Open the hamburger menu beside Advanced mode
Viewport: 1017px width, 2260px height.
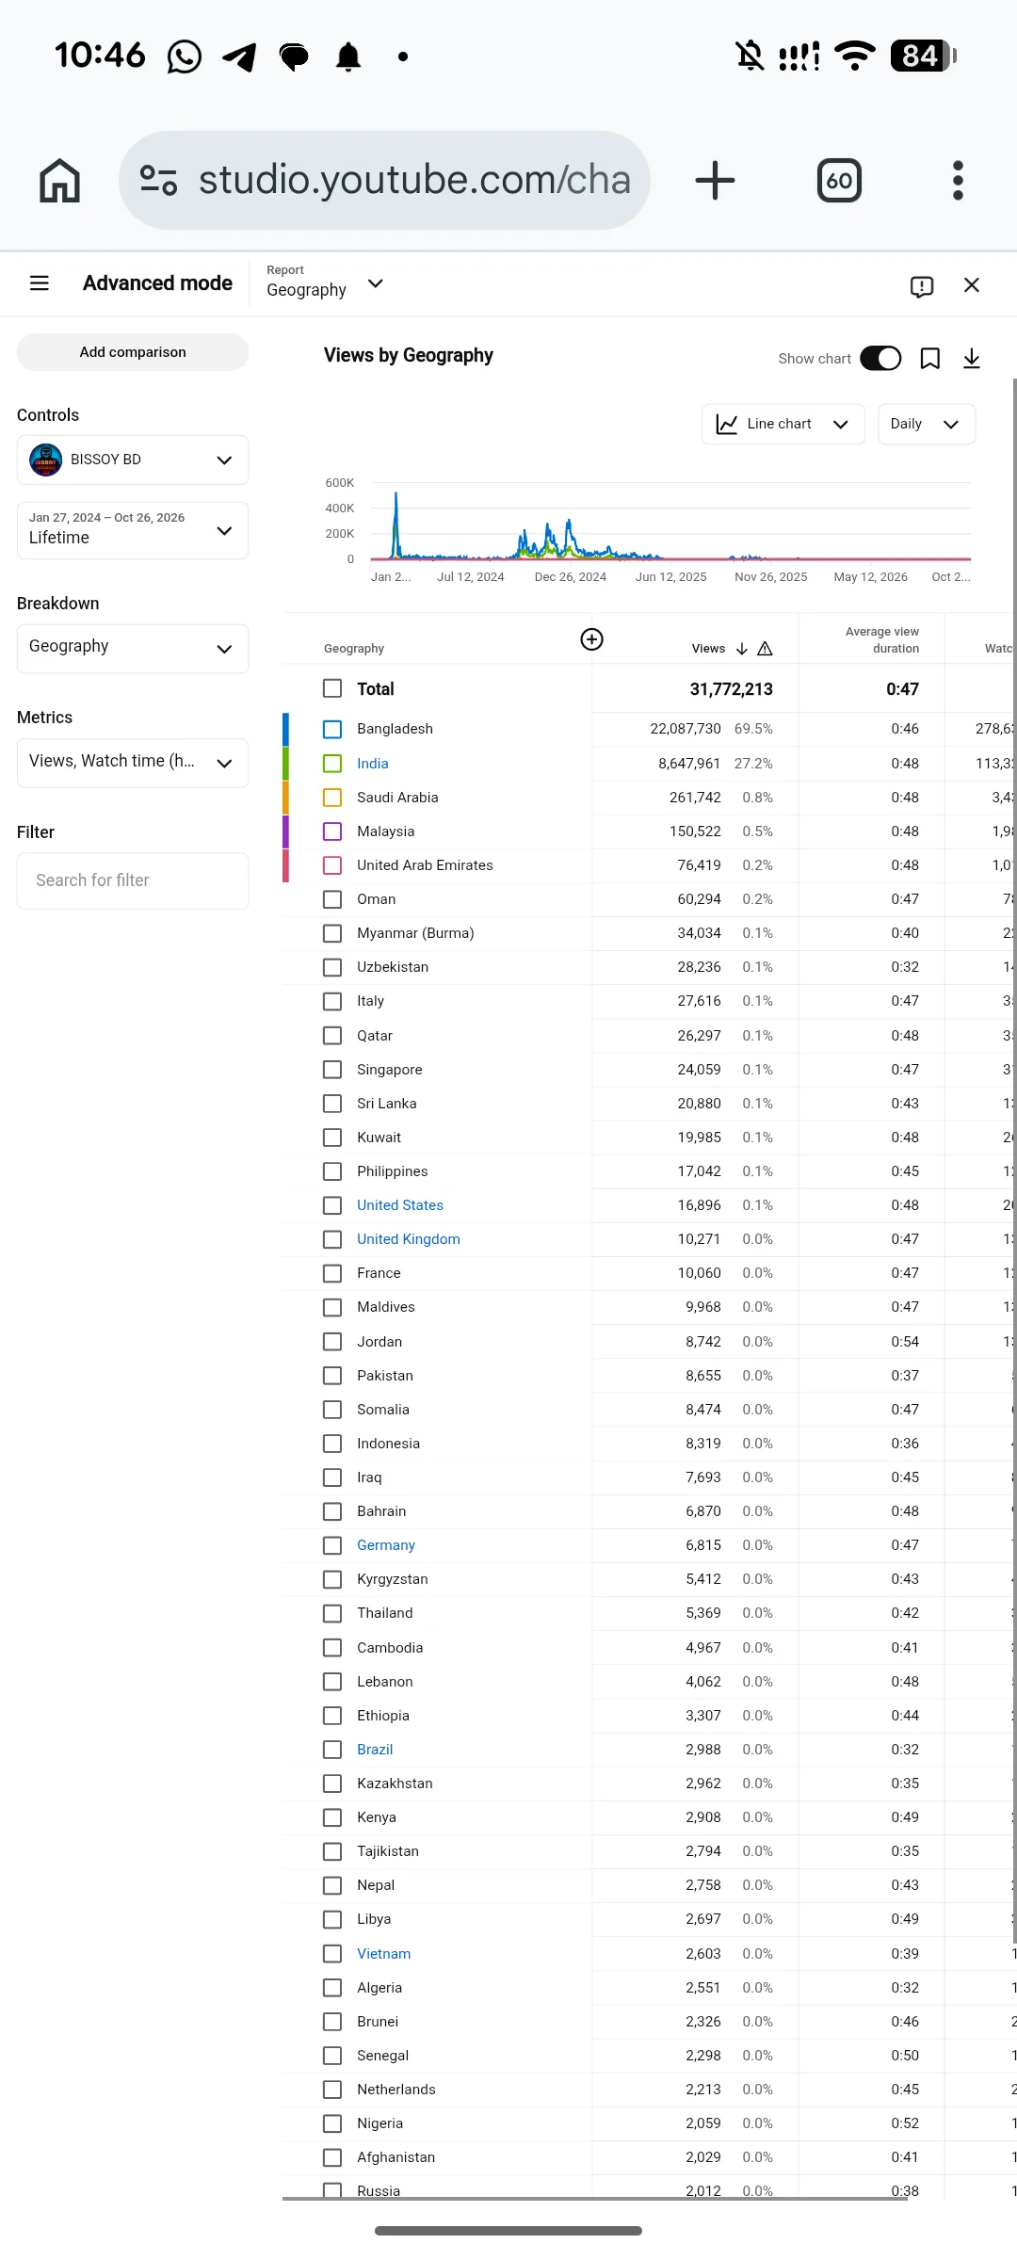[40, 283]
